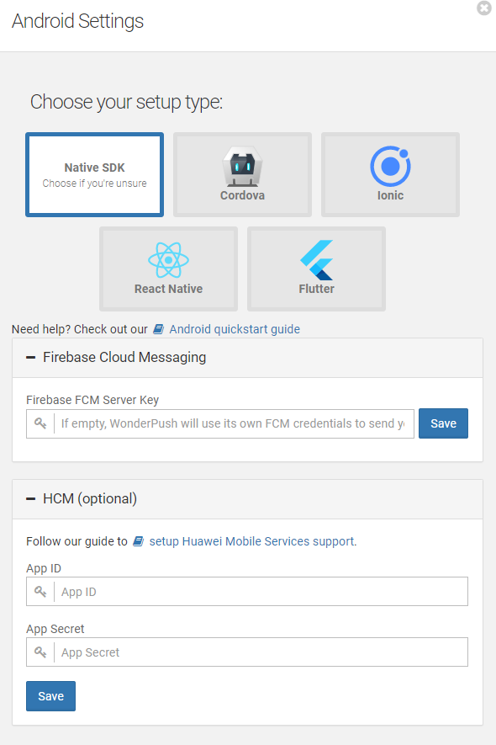Image resolution: width=496 pixels, height=745 pixels.
Task: Save the Firebase FCM Server Key
Action: coord(443,423)
